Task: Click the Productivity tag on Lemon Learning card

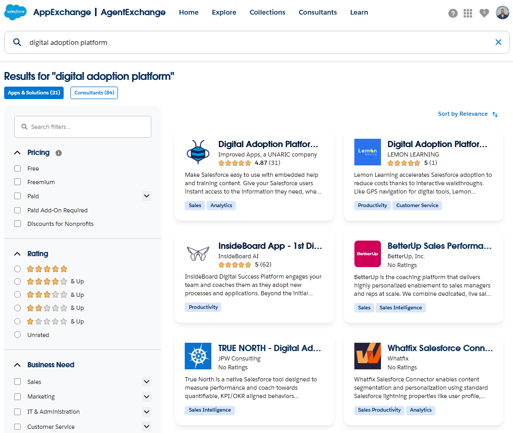Action: pos(372,206)
